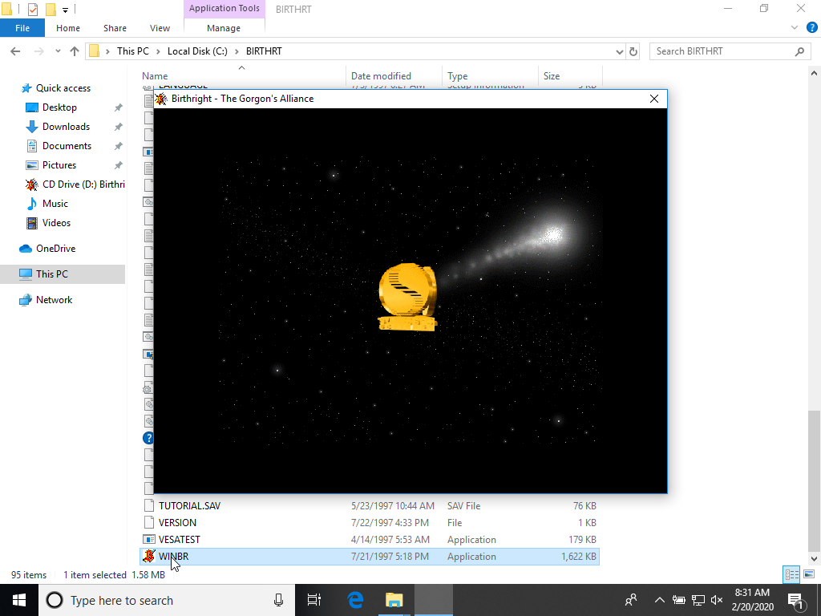Click the chevron after Local Disk (C:)
821x616 pixels.
click(237, 51)
